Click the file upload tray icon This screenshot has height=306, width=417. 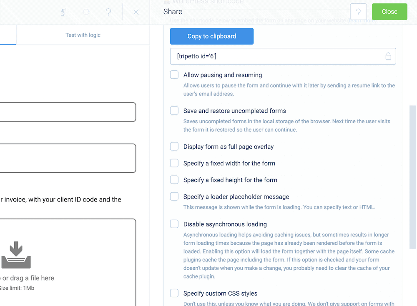16,255
